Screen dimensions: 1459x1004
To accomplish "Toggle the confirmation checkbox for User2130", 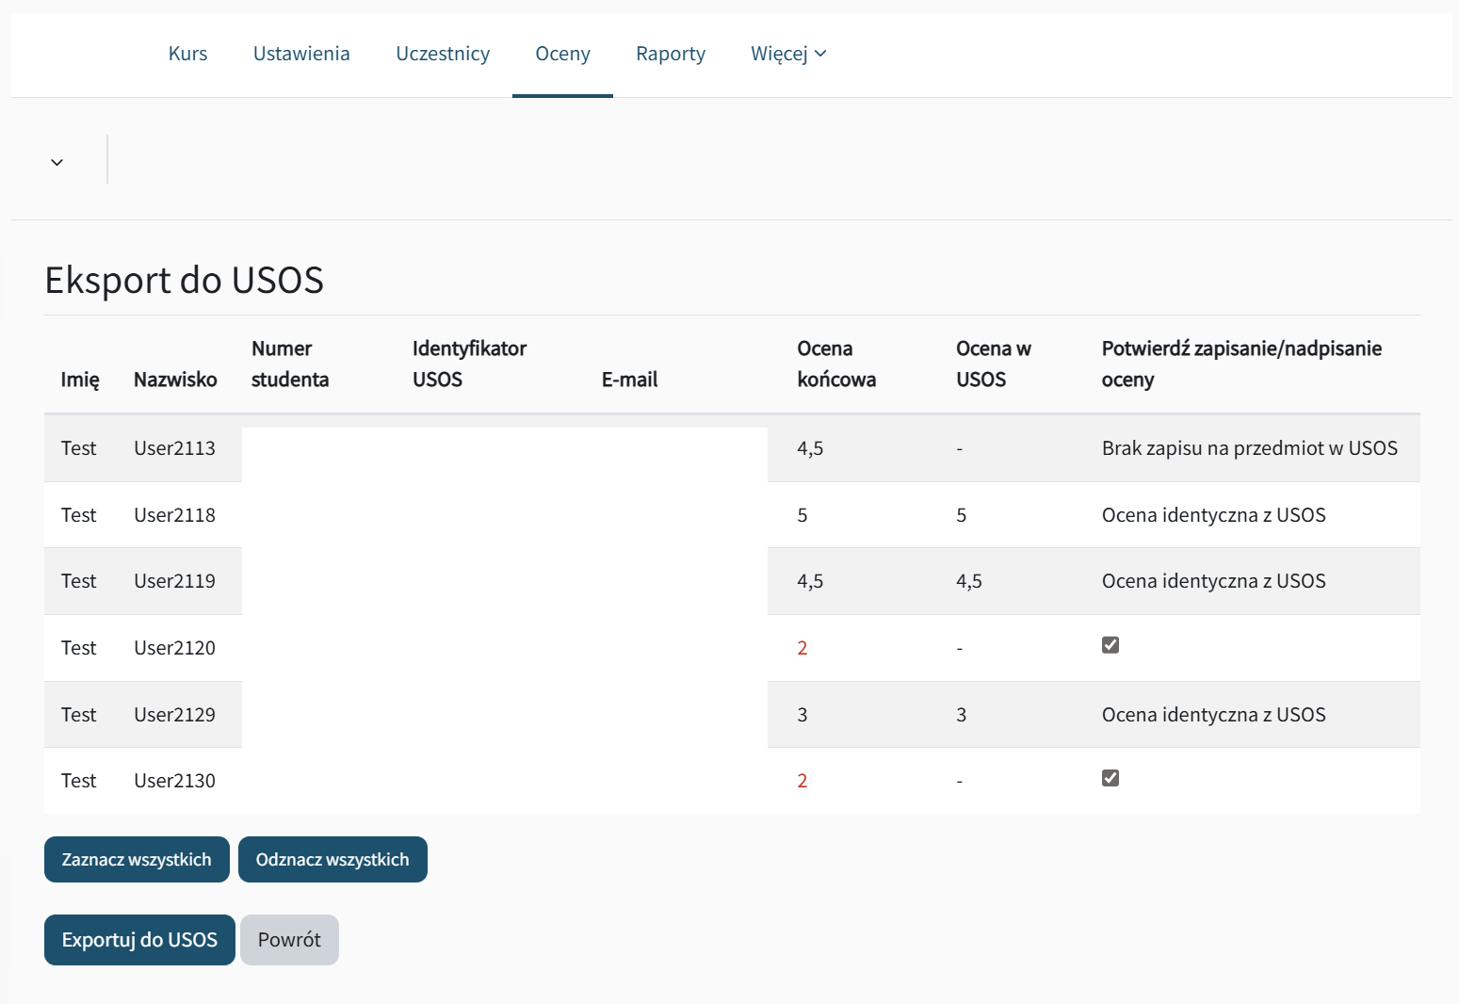I will tap(1110, 778).
